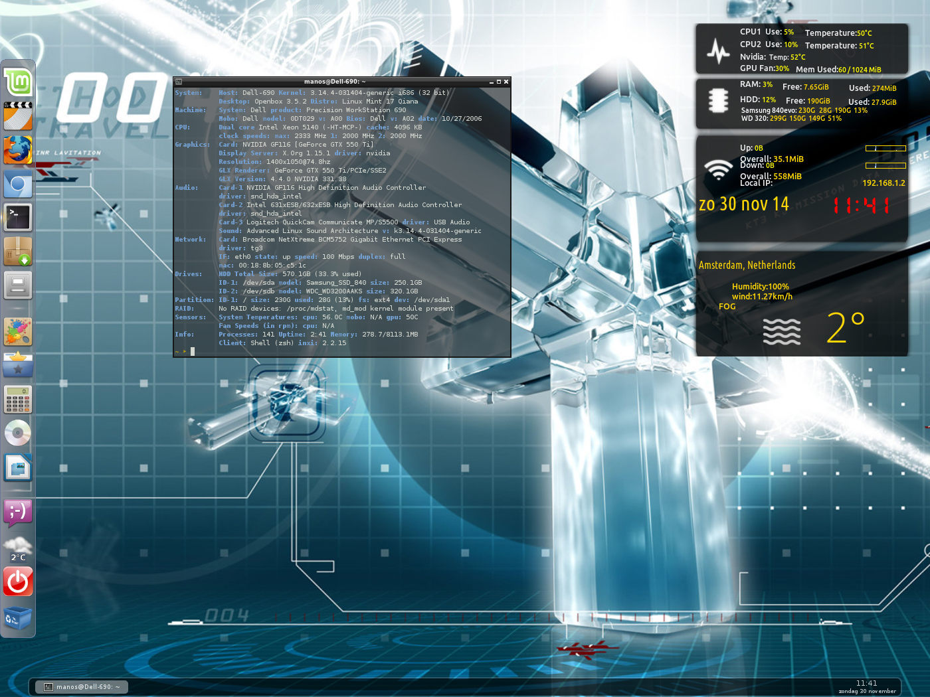
Task: Click the red power button dock icon
Action: (x=18, y=582)
